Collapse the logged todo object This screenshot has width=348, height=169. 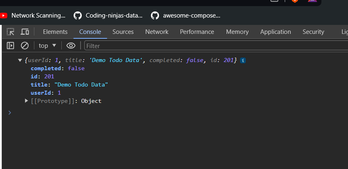click(20, 60)
